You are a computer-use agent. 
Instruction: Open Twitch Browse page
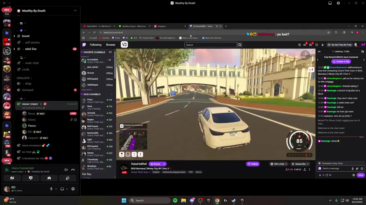tap(111, 45)
